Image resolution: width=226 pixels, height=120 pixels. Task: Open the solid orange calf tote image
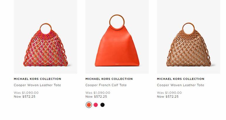click(x=117, y=37)
